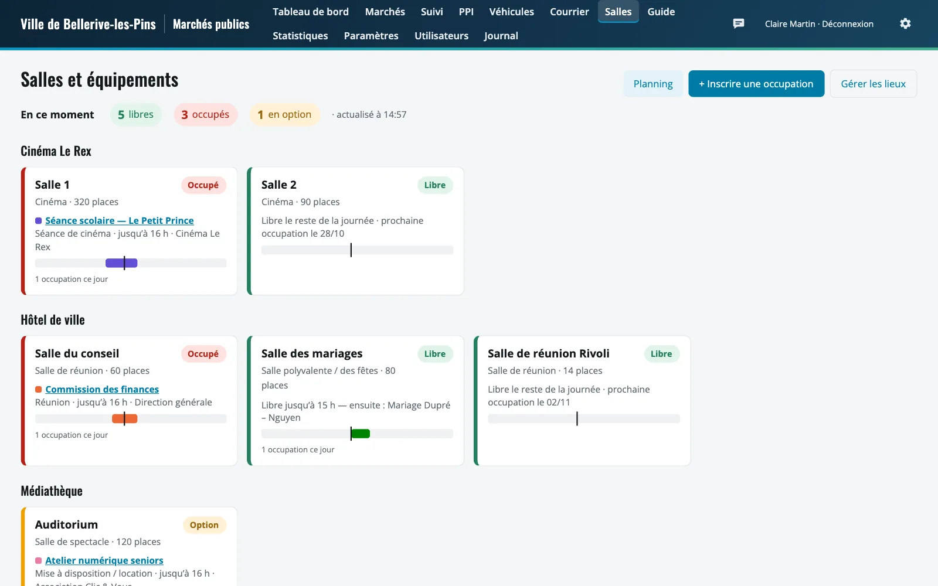Open Tableau de bord menu
The width and height of the screenshot is (938, 586).
(311, 12)
